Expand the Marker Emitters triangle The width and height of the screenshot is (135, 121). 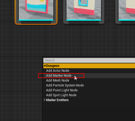(x=44, y=100)
